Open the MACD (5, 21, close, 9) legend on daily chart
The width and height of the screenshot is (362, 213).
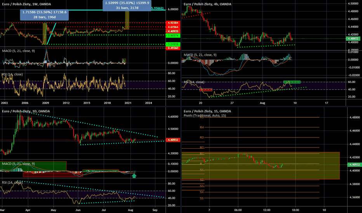pyautogui.click(x=19, y=163)
